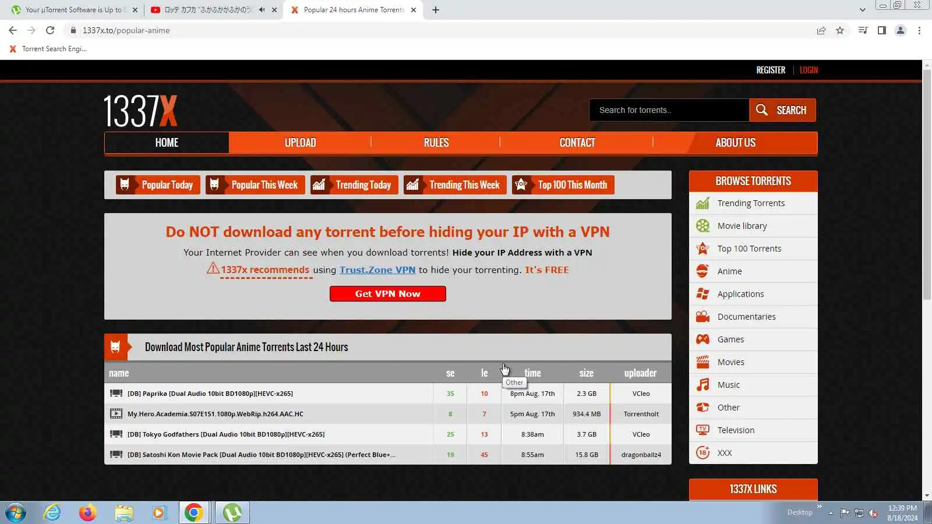Open the My.Hero.Academia.S07E151 torrent link
Viewport: 932px width, 524px height.
(216, 414)
